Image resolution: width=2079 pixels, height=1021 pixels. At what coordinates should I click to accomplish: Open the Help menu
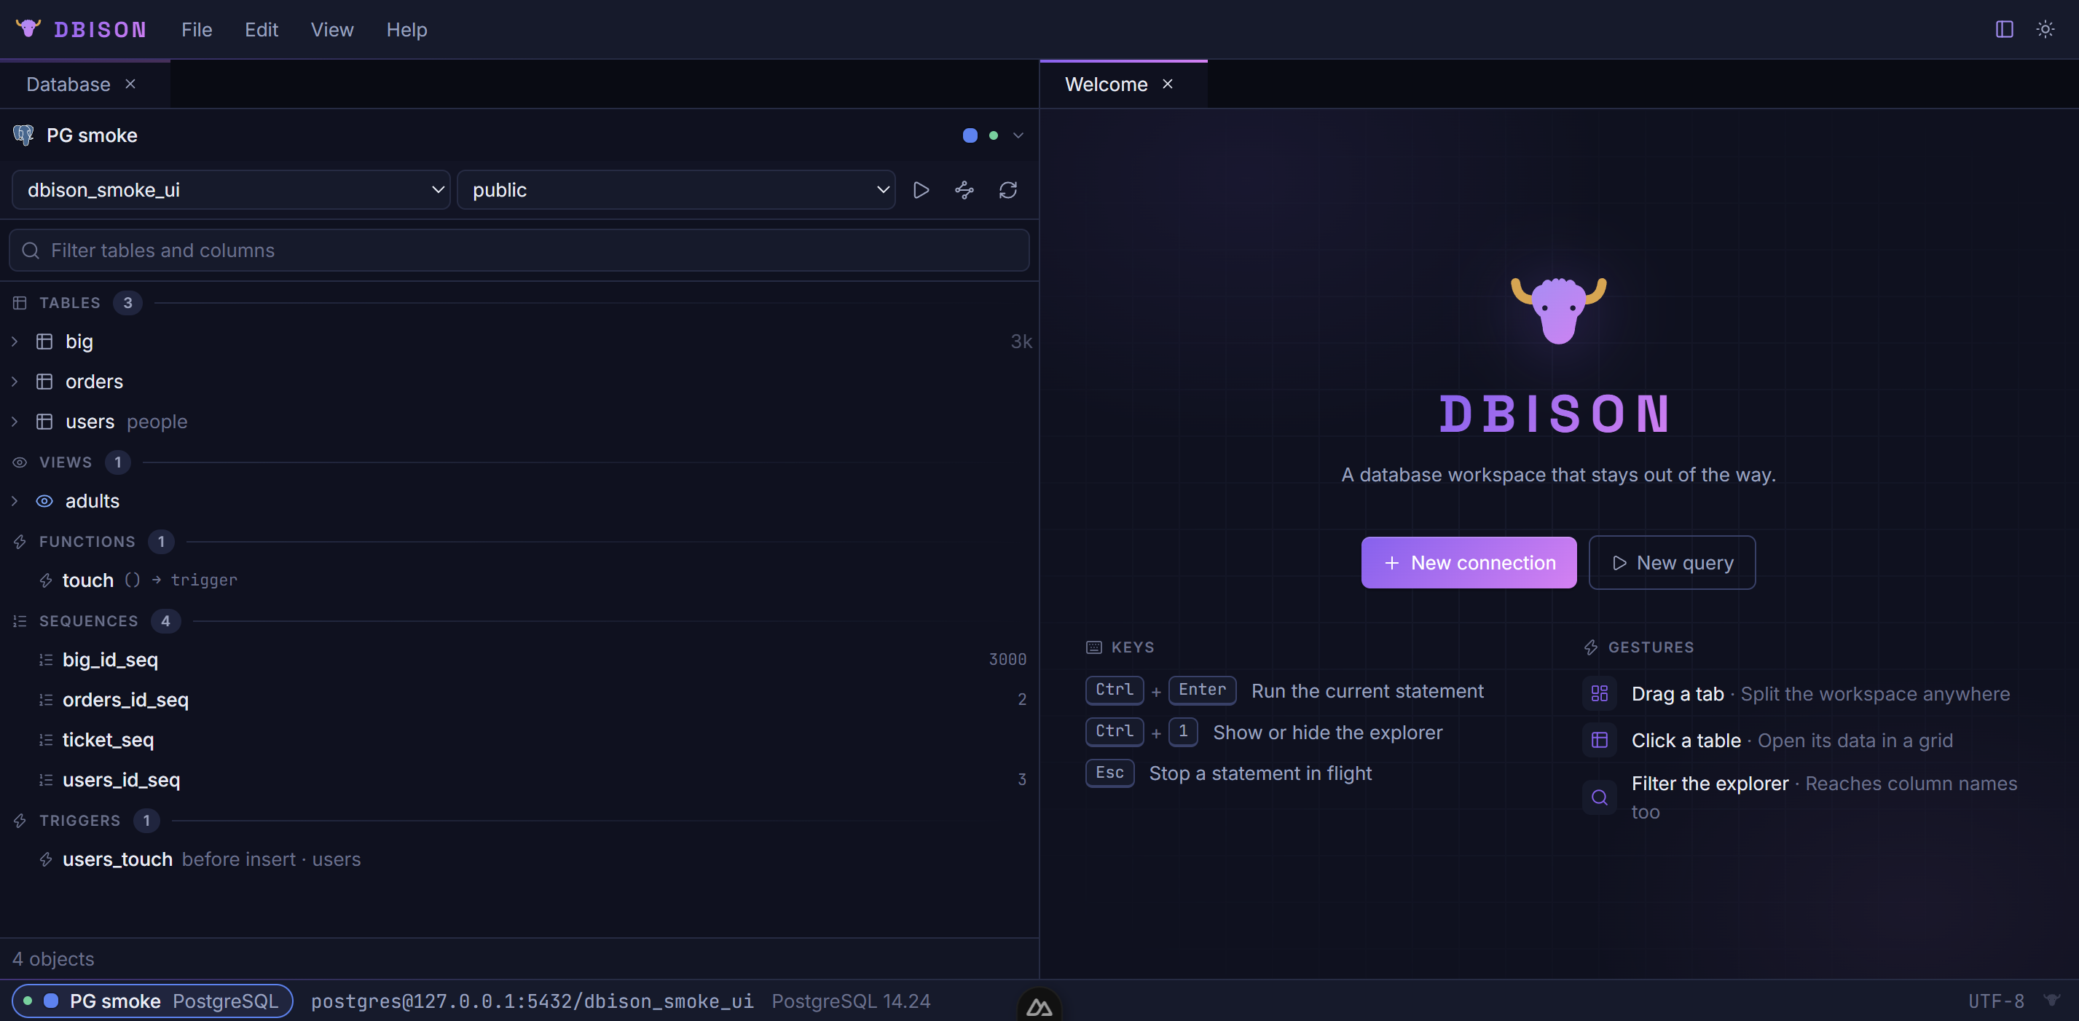point(406,30)
